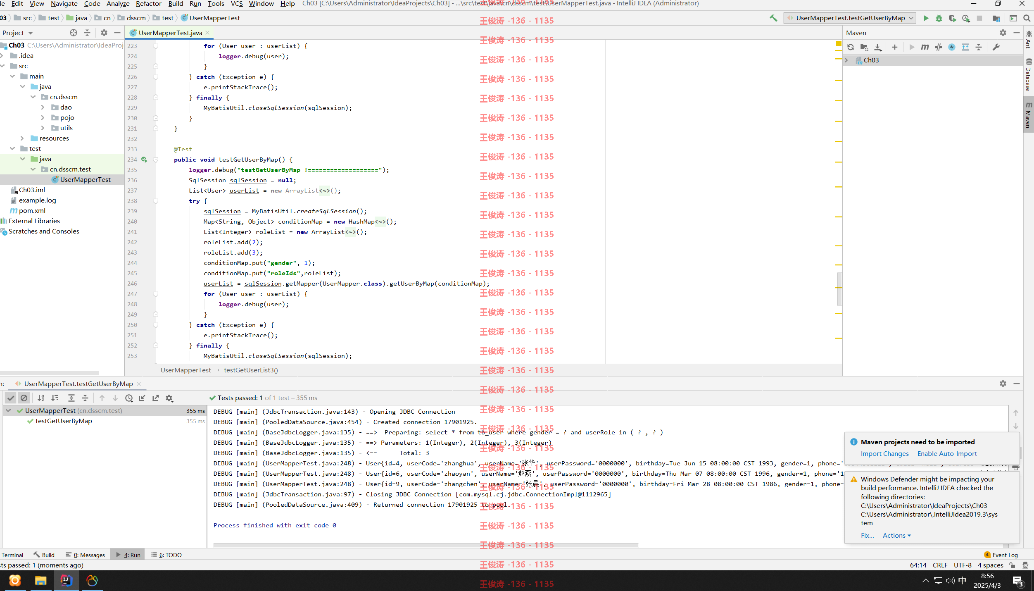Open the Refactor menu
Viewport: 1034px width, 591px height.
(x=148, y=4)
